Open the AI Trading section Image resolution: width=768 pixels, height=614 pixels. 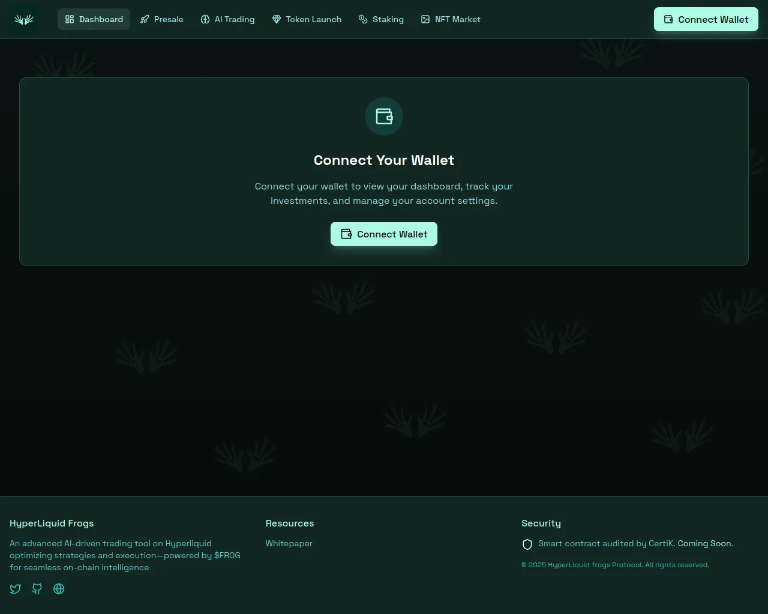click(227, 19)
